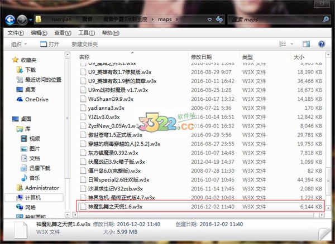Expand the view options dropdown arrow
335x244 pixels.
coord(292,45)
